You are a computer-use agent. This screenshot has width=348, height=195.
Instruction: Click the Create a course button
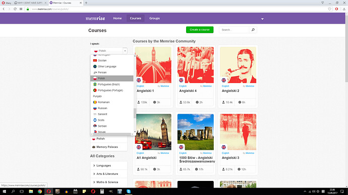coord(200,30)
